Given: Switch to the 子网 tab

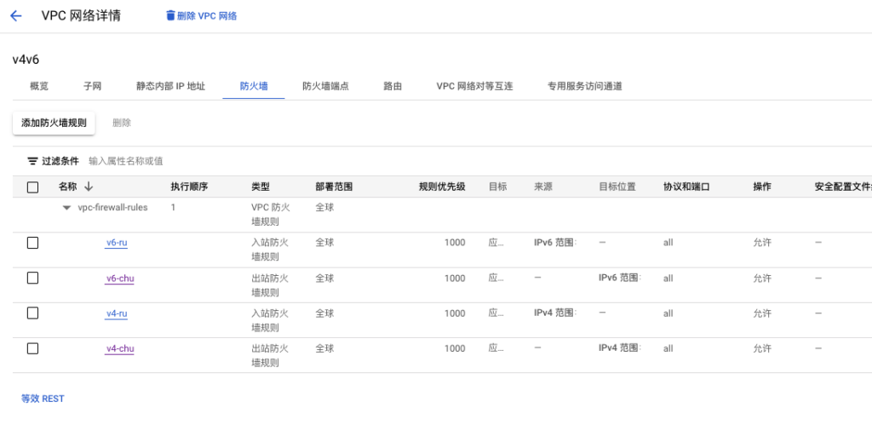Looking at the screenshot, I should [92, 86].
